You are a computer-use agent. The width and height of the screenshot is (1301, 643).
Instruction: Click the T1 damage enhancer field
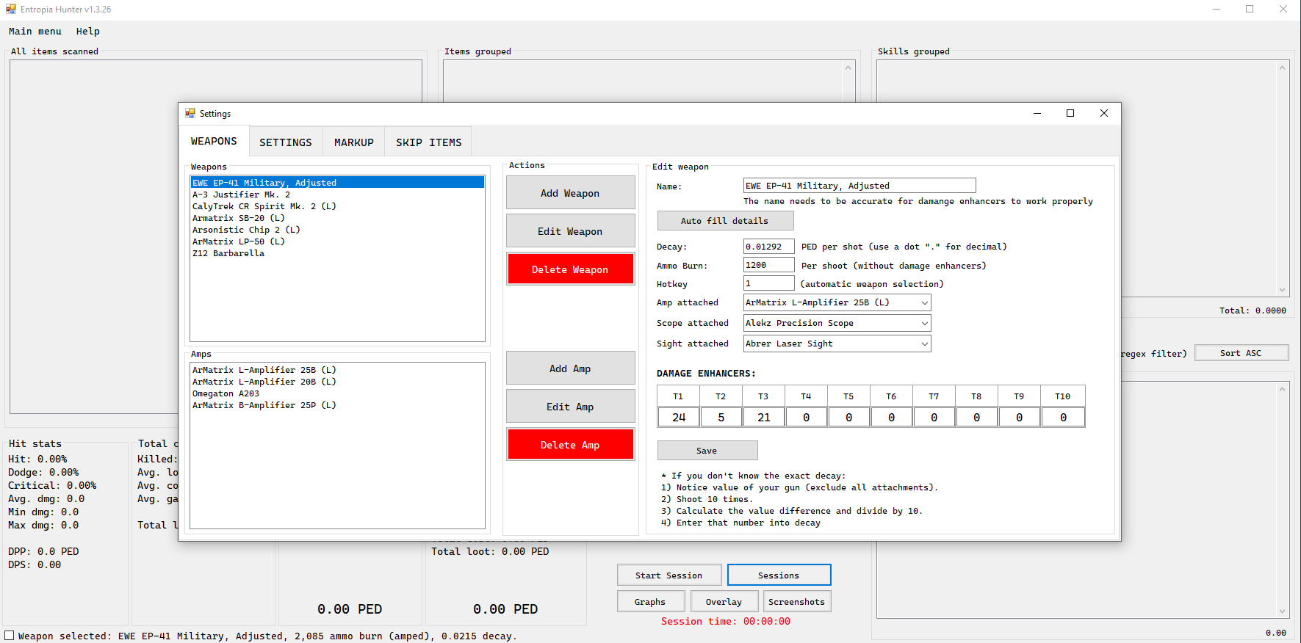(x=679, y=417)
